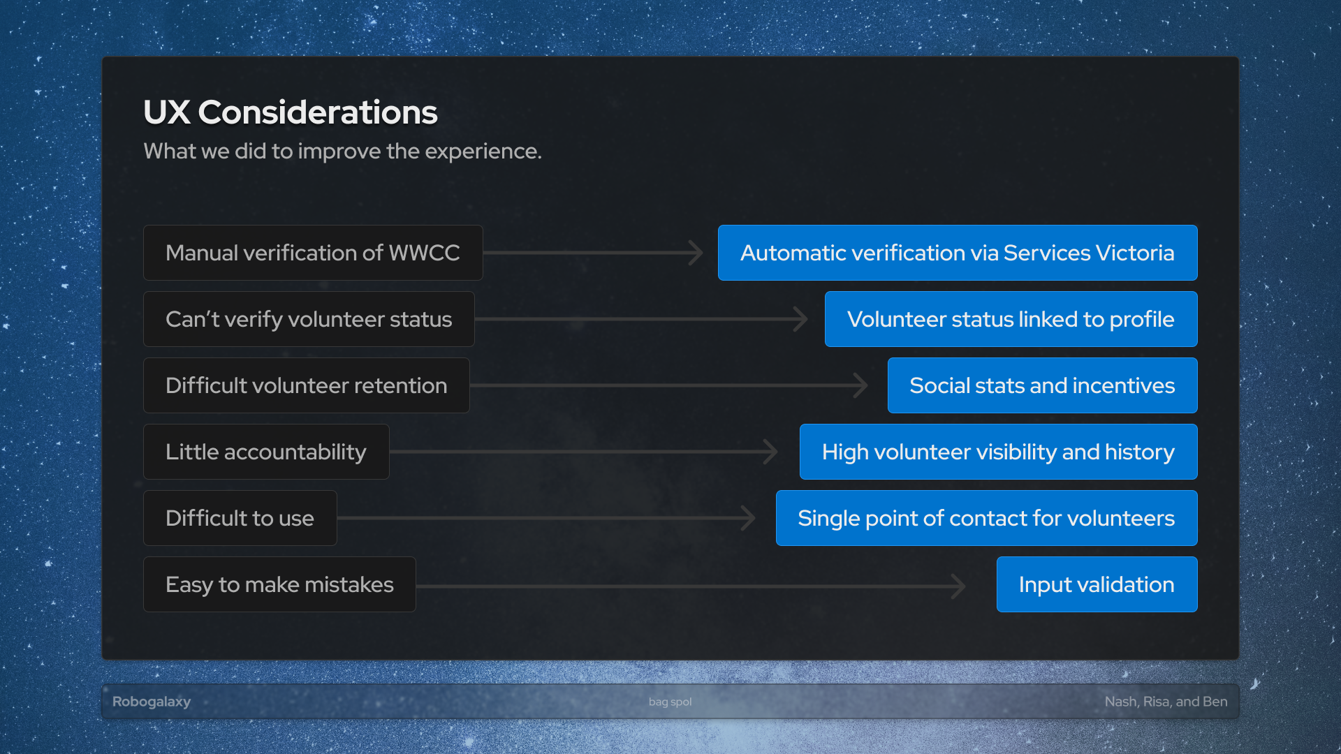
Task: Click the arrow after Difficult to use
Action: click(546, 518)
